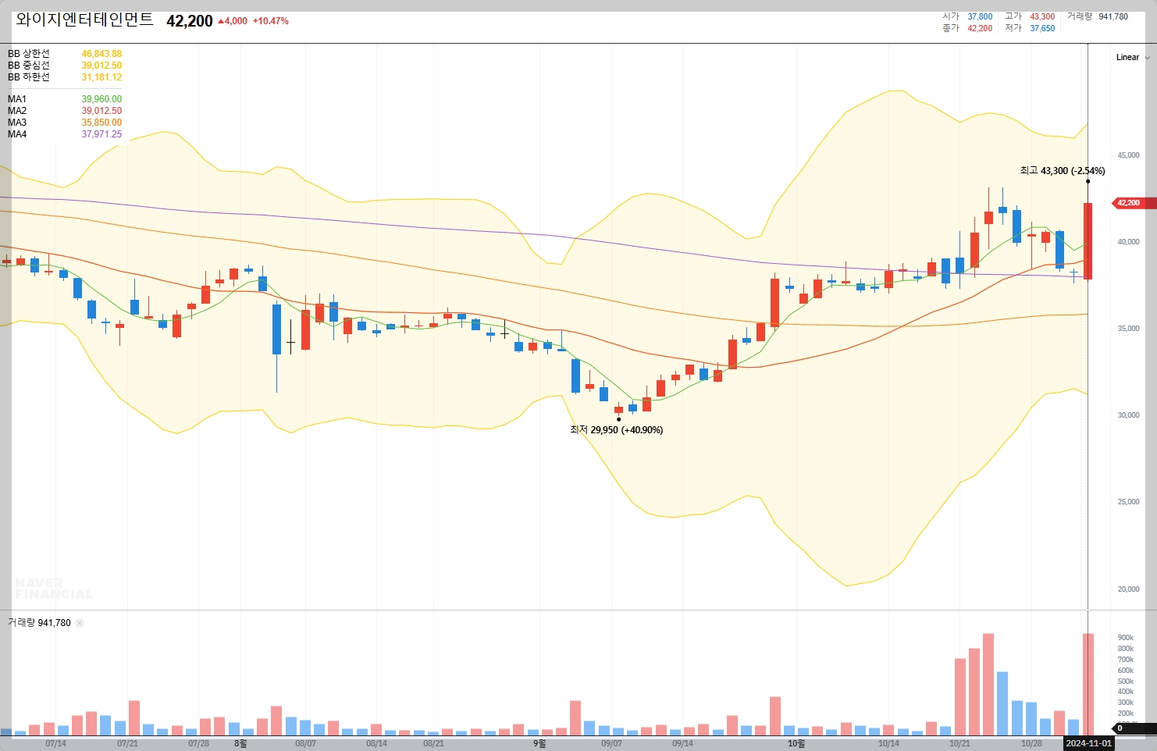Click the 07/14 date on time axis
Screen dimensions: 1157x751
56,743
